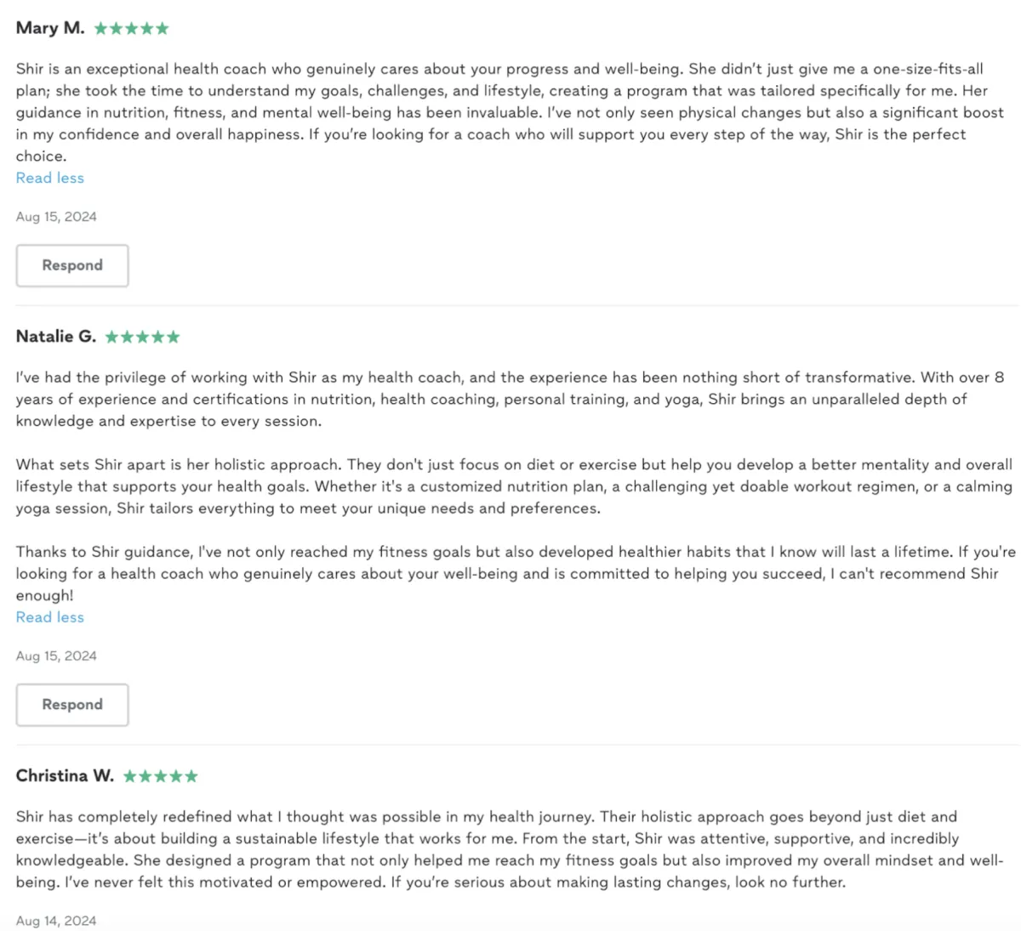Collapse Mary M.'s review with Read less

(50, 178)
